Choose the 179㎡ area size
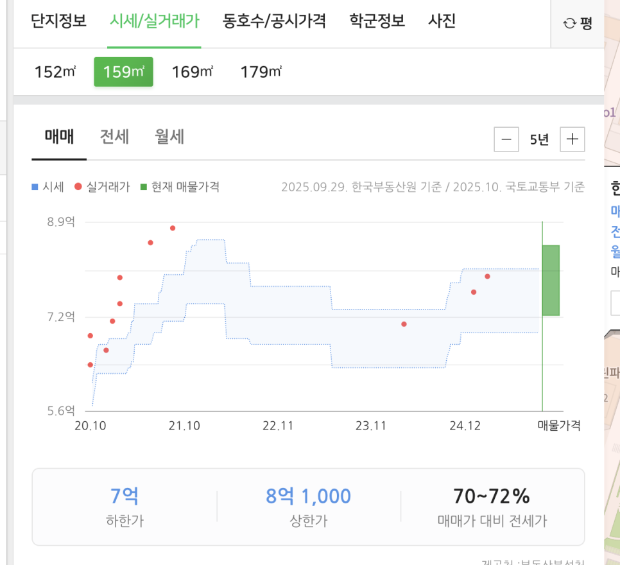 pyautogui.click(x=261, y=72)
